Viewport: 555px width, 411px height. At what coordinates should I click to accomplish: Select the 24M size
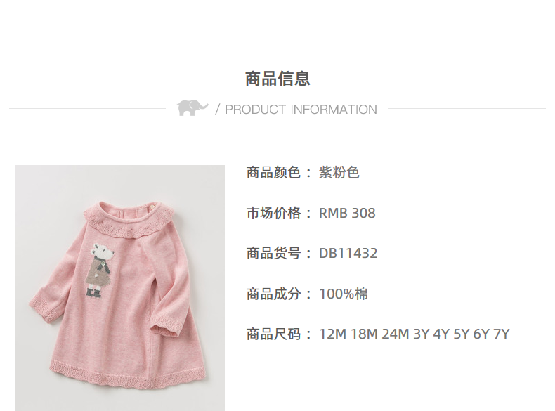coord(396,334)
